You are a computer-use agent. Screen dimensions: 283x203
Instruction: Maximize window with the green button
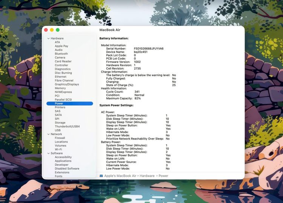coord(58,30)
